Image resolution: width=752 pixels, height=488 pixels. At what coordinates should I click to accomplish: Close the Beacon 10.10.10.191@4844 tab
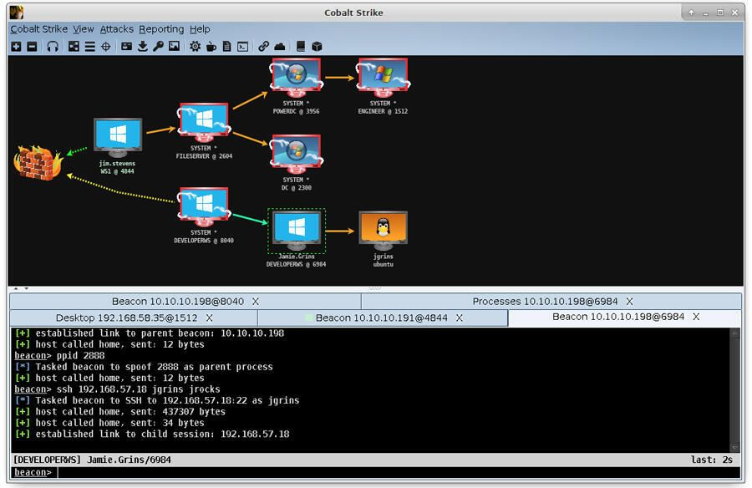click(x=459, y=317)
